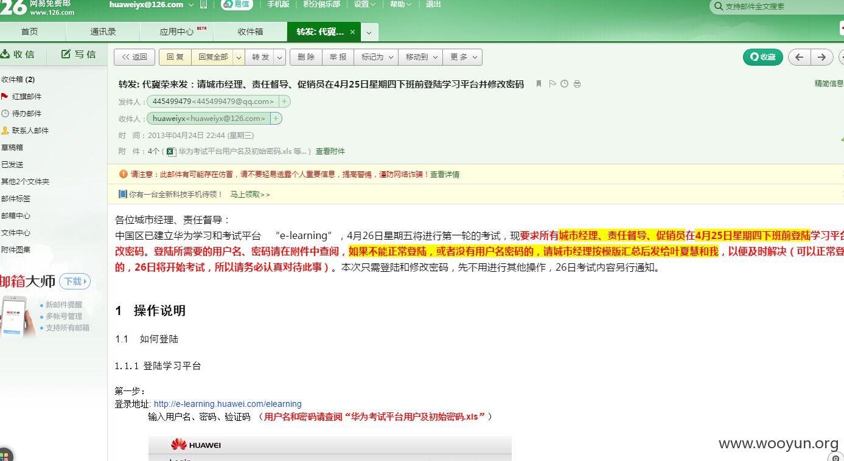Image resolution: width=844 pixels, height=461 pixels.
Task: Switch to the 应用中心 tab
Action: tap(176, 32)
